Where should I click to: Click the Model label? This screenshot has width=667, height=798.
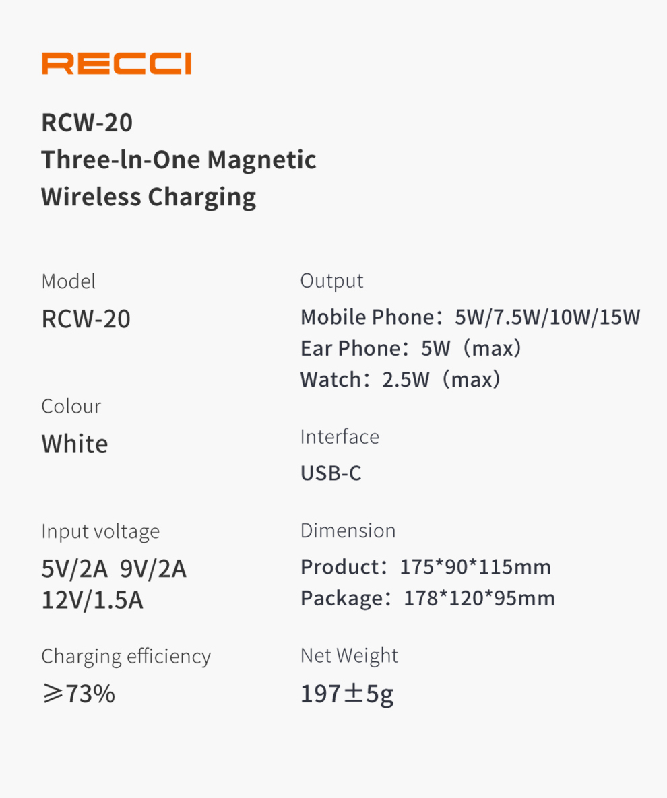click(x=68, y=281)
